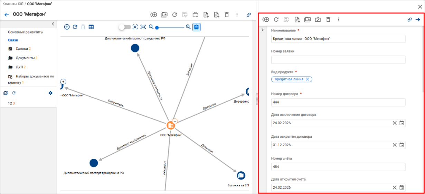Open sidebar settings gear
The width and height of the screenshot is (425, 194).
coord(50,93)
